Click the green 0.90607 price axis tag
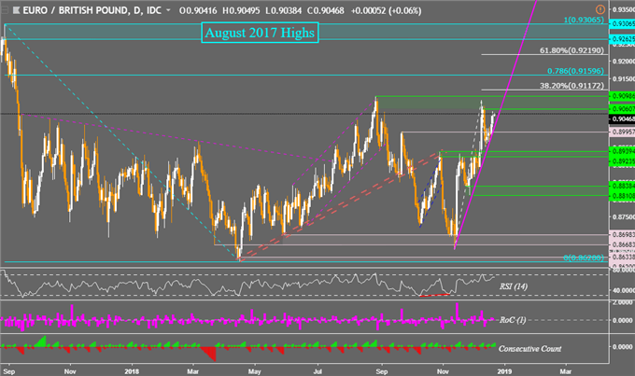 click(x=622, y=109)
